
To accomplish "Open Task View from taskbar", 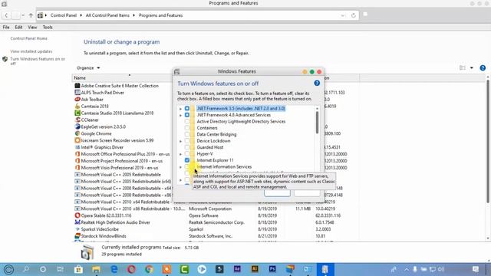I will coord(60,269).
